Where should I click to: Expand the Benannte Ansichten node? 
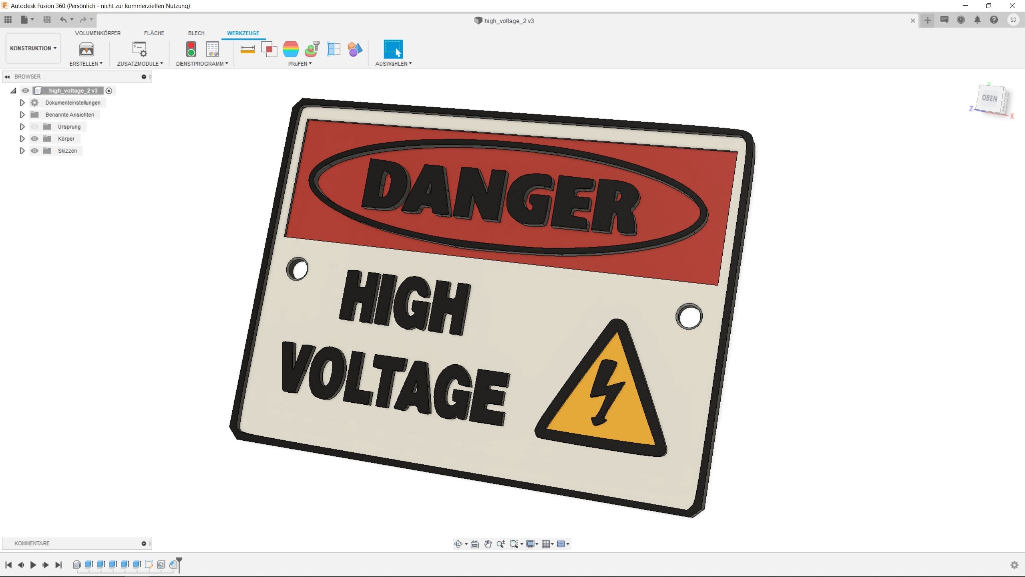[22, 115]
